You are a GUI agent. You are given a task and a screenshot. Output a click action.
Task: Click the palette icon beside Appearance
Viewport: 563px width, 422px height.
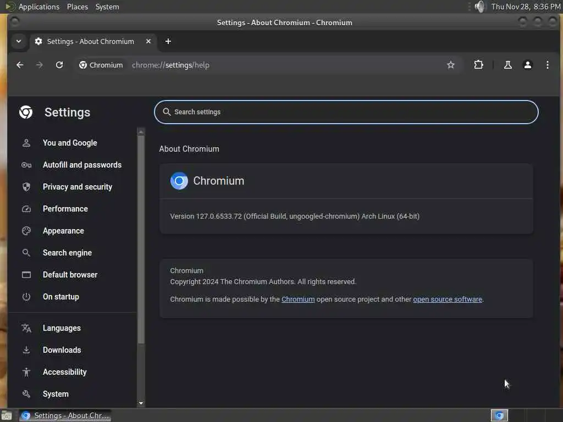click(26, 231)
